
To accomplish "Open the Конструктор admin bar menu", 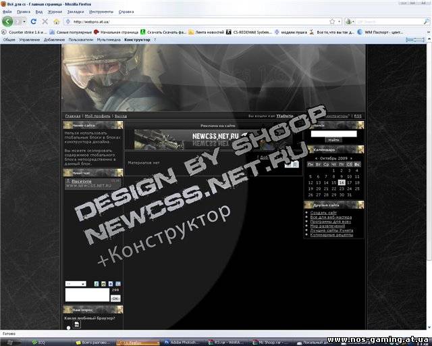I will (137, 40).
